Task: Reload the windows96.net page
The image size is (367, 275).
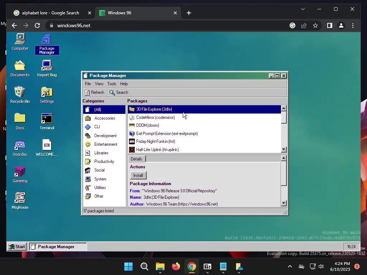Action: pos(37,25)
